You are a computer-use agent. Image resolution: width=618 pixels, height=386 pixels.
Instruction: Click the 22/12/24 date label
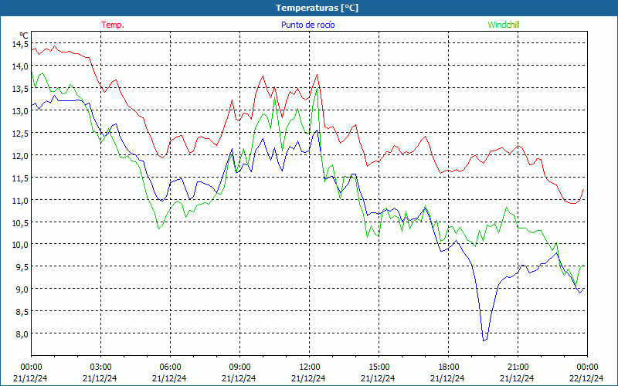[586, 378]
